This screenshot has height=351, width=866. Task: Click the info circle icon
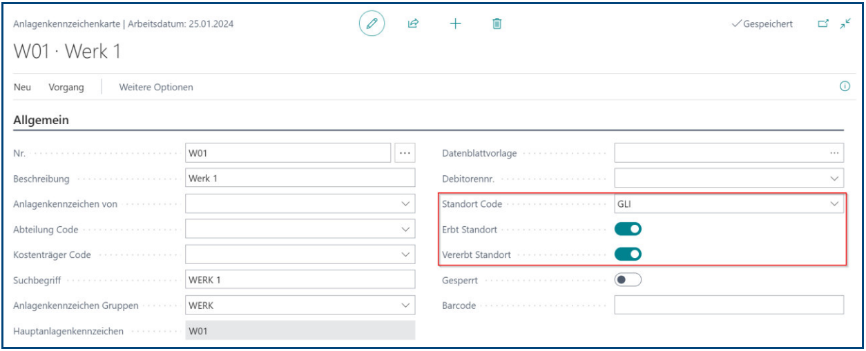(x=844, y=87)
